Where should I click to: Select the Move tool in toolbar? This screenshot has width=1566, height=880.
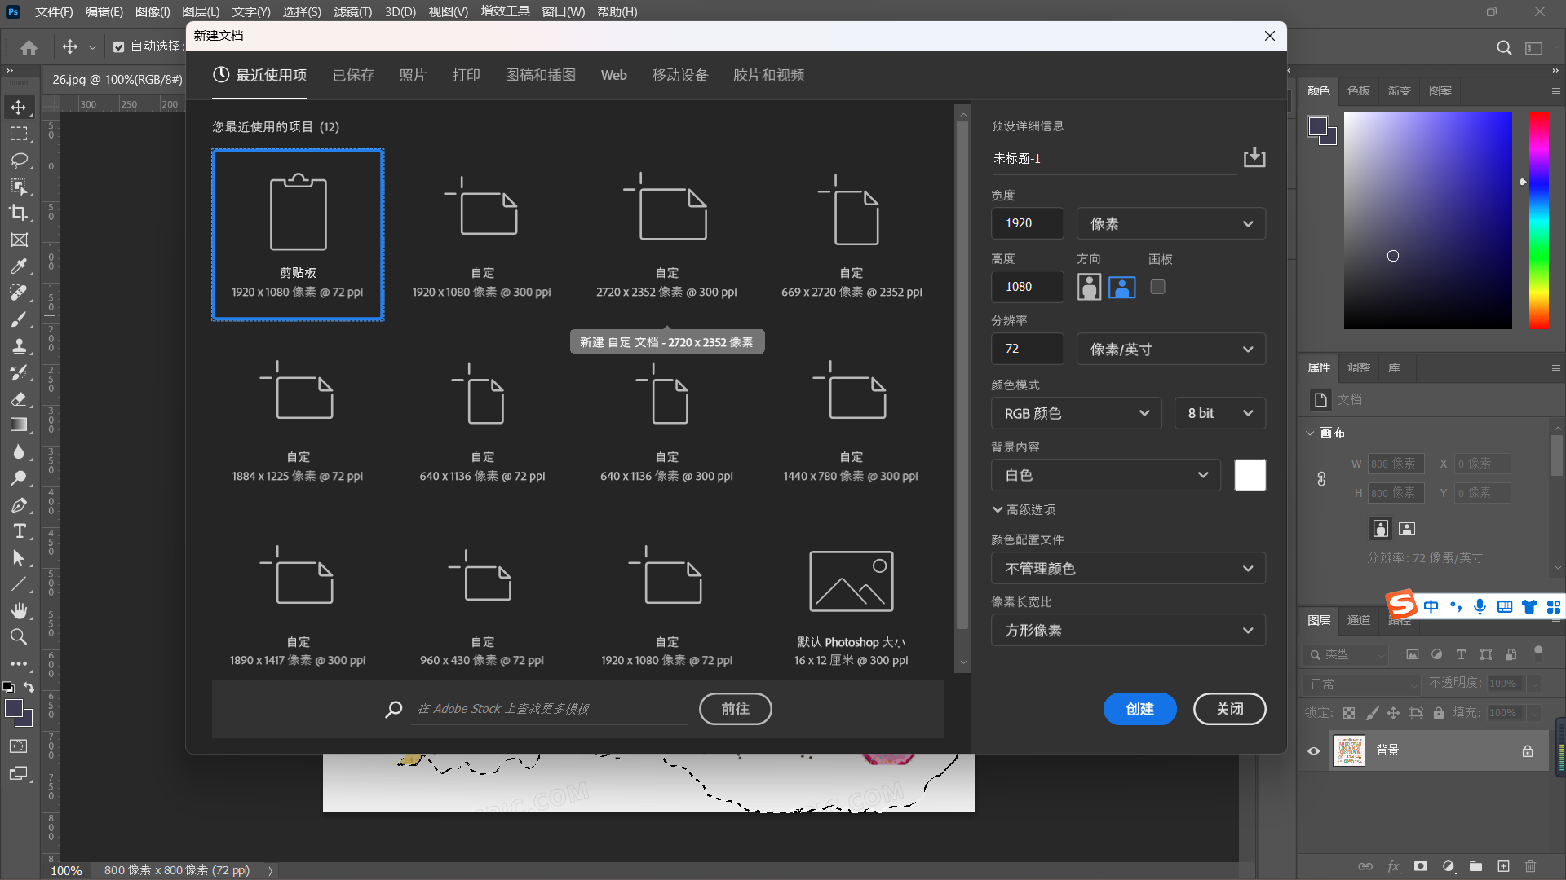[19, 108]
